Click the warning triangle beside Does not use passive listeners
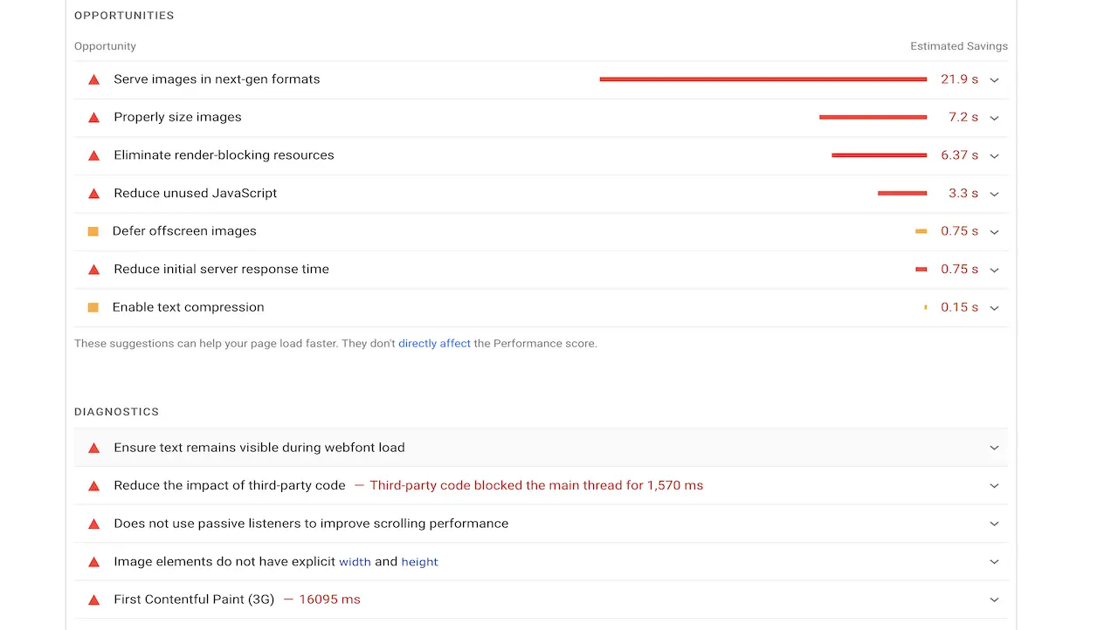This screenshot has height=630, width=1118. (x=93, y=524)
